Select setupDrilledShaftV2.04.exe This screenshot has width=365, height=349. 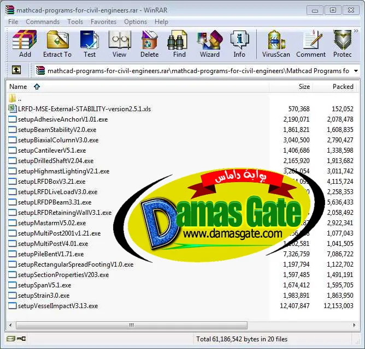coord(56,160)
